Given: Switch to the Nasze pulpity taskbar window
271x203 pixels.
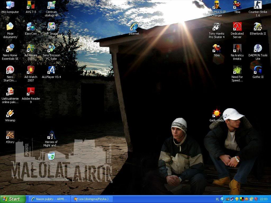Looking at the screenshot, I should pos(49,199).
